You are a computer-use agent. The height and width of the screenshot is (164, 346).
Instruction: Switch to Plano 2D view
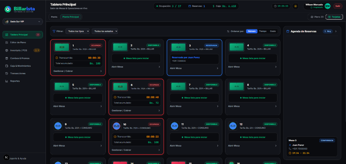(317, 17)
